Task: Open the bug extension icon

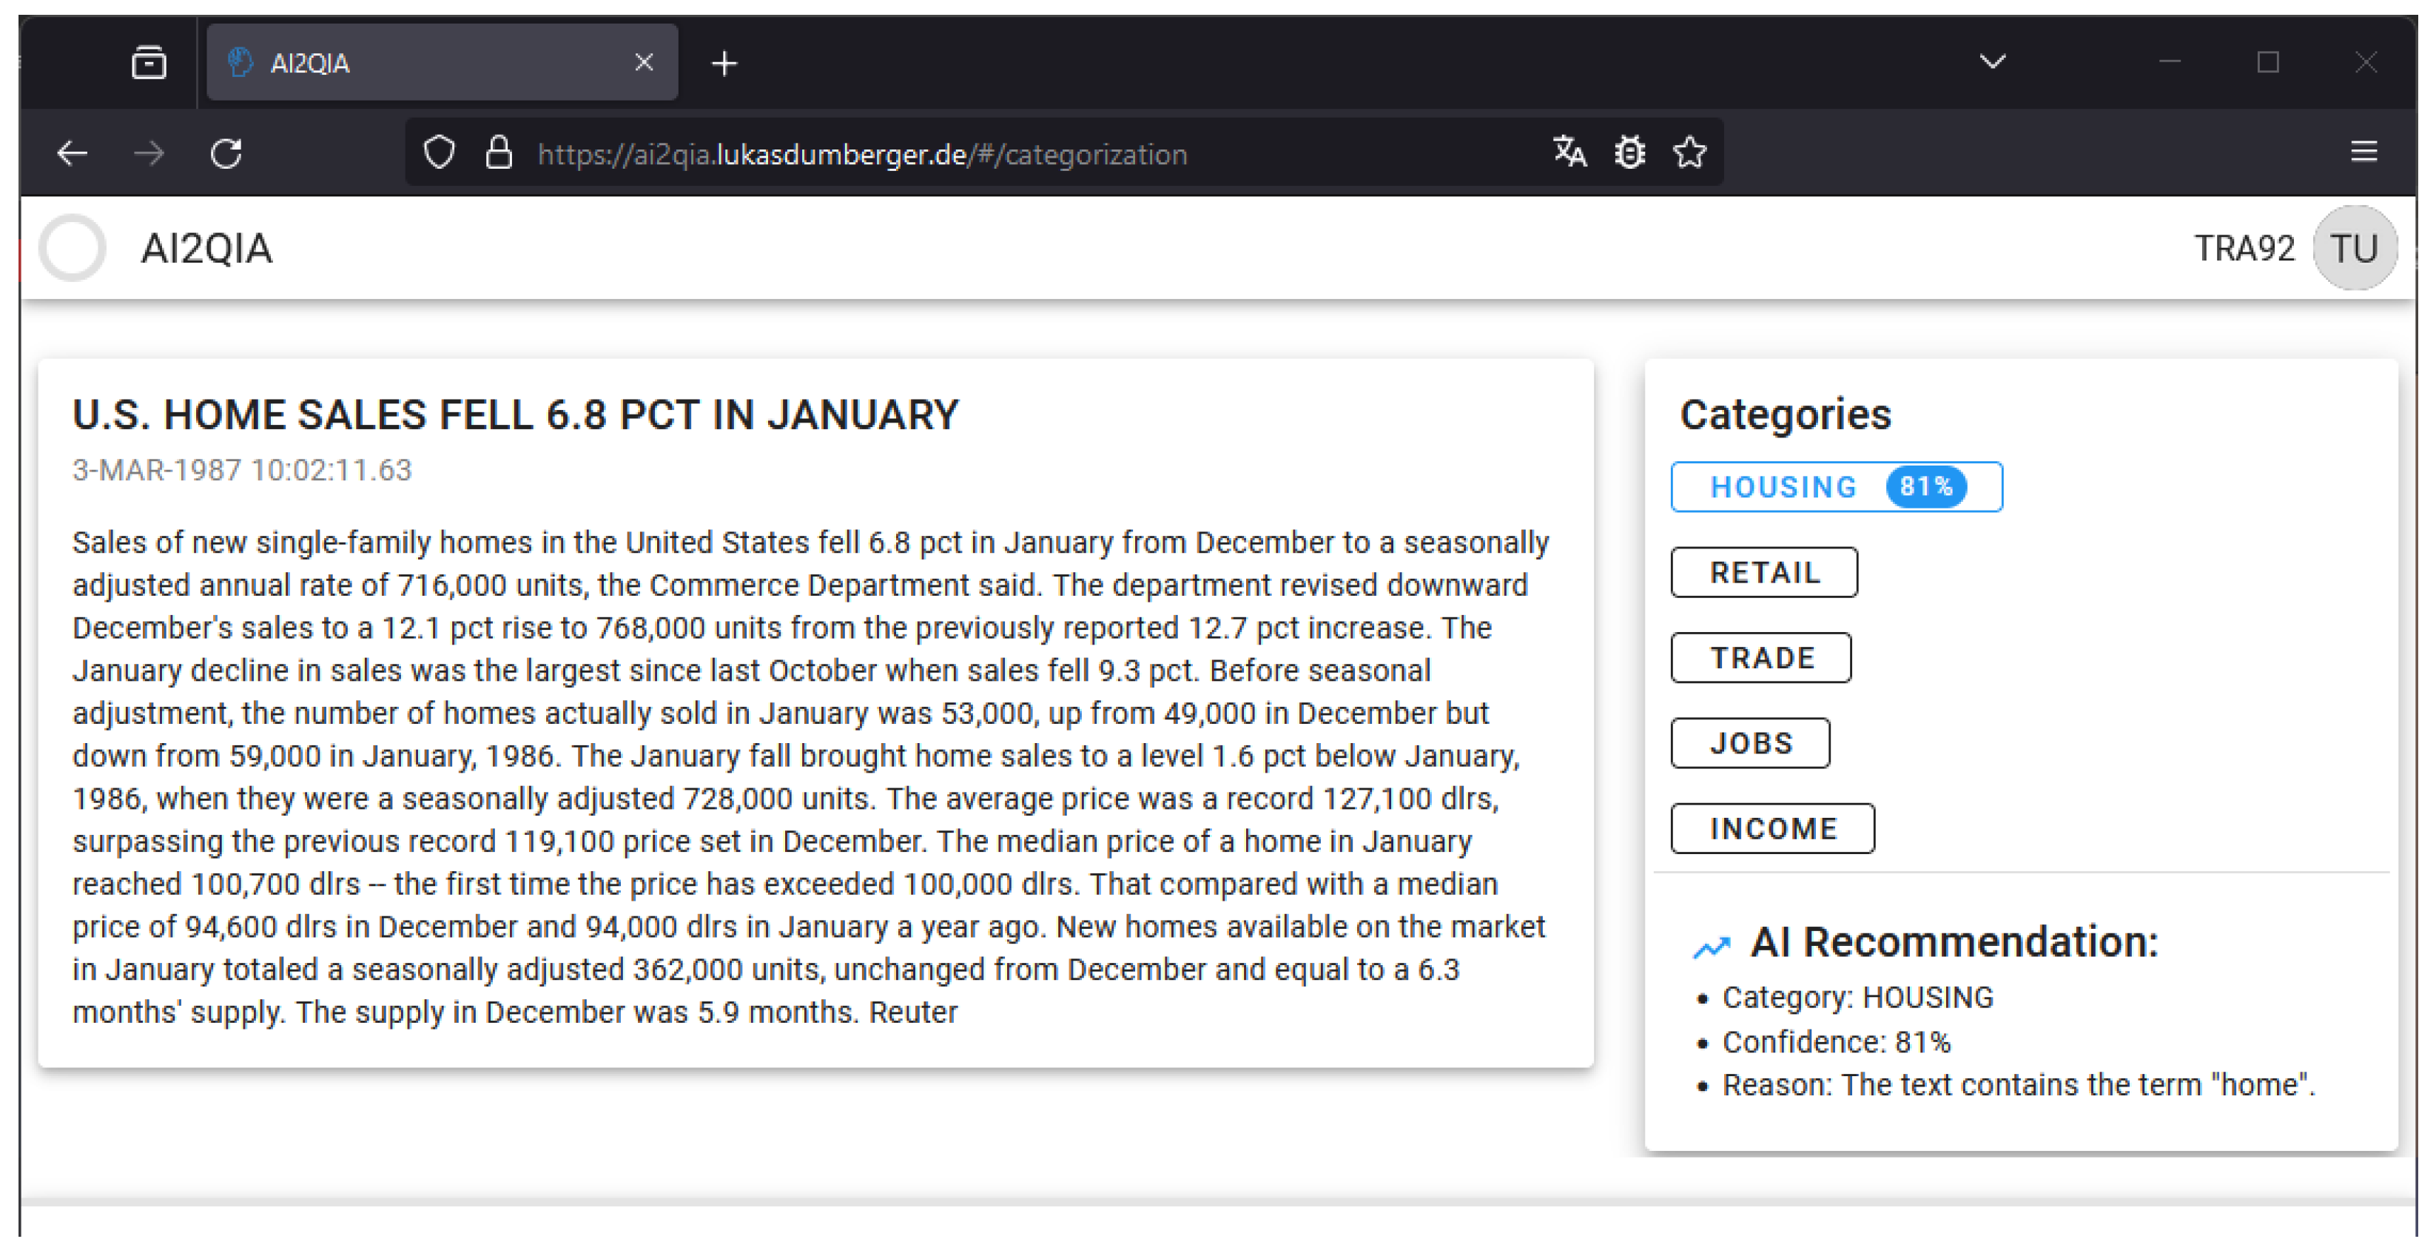Action: [1629, 152]
